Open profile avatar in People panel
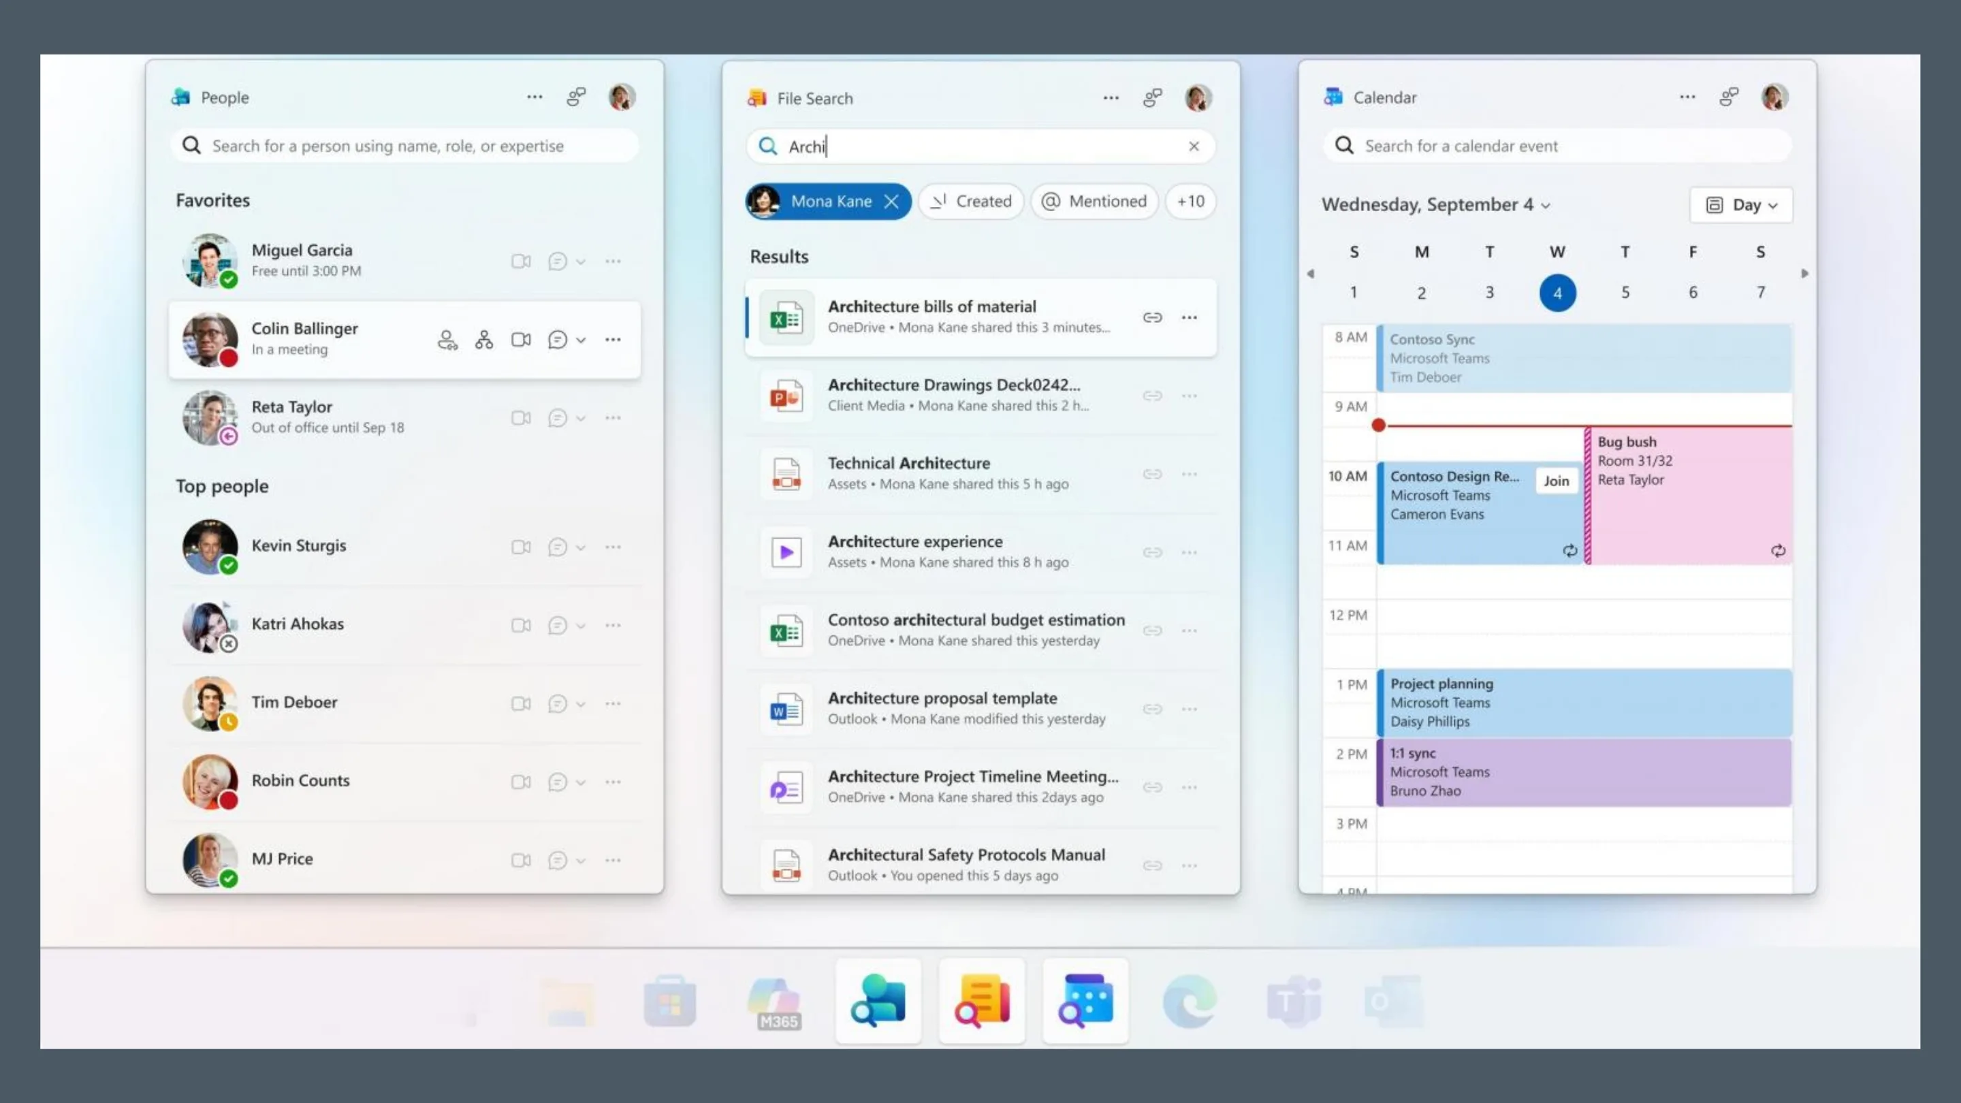This screenshot has width=1961, height=1103. pos(622,97)
